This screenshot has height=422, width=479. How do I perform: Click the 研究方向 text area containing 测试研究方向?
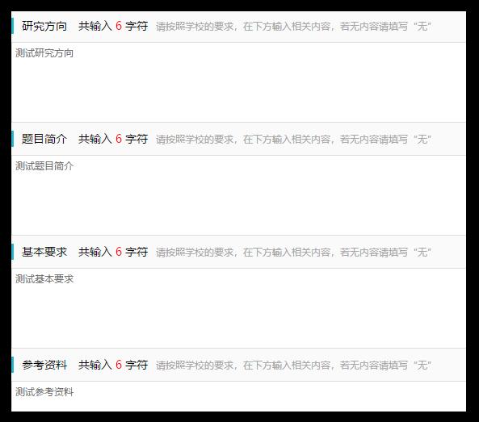pos(238,82)
